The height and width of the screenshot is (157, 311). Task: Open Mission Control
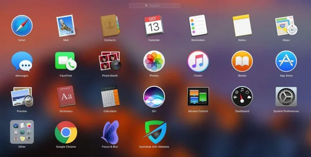click(198, 97)
